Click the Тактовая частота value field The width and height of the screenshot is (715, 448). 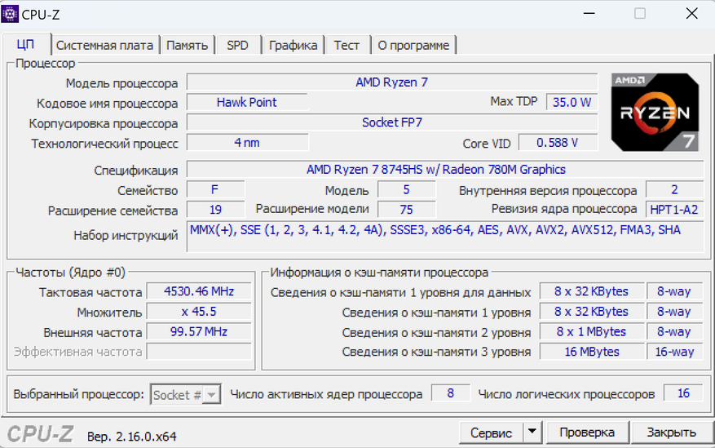(x=198, y=292)
